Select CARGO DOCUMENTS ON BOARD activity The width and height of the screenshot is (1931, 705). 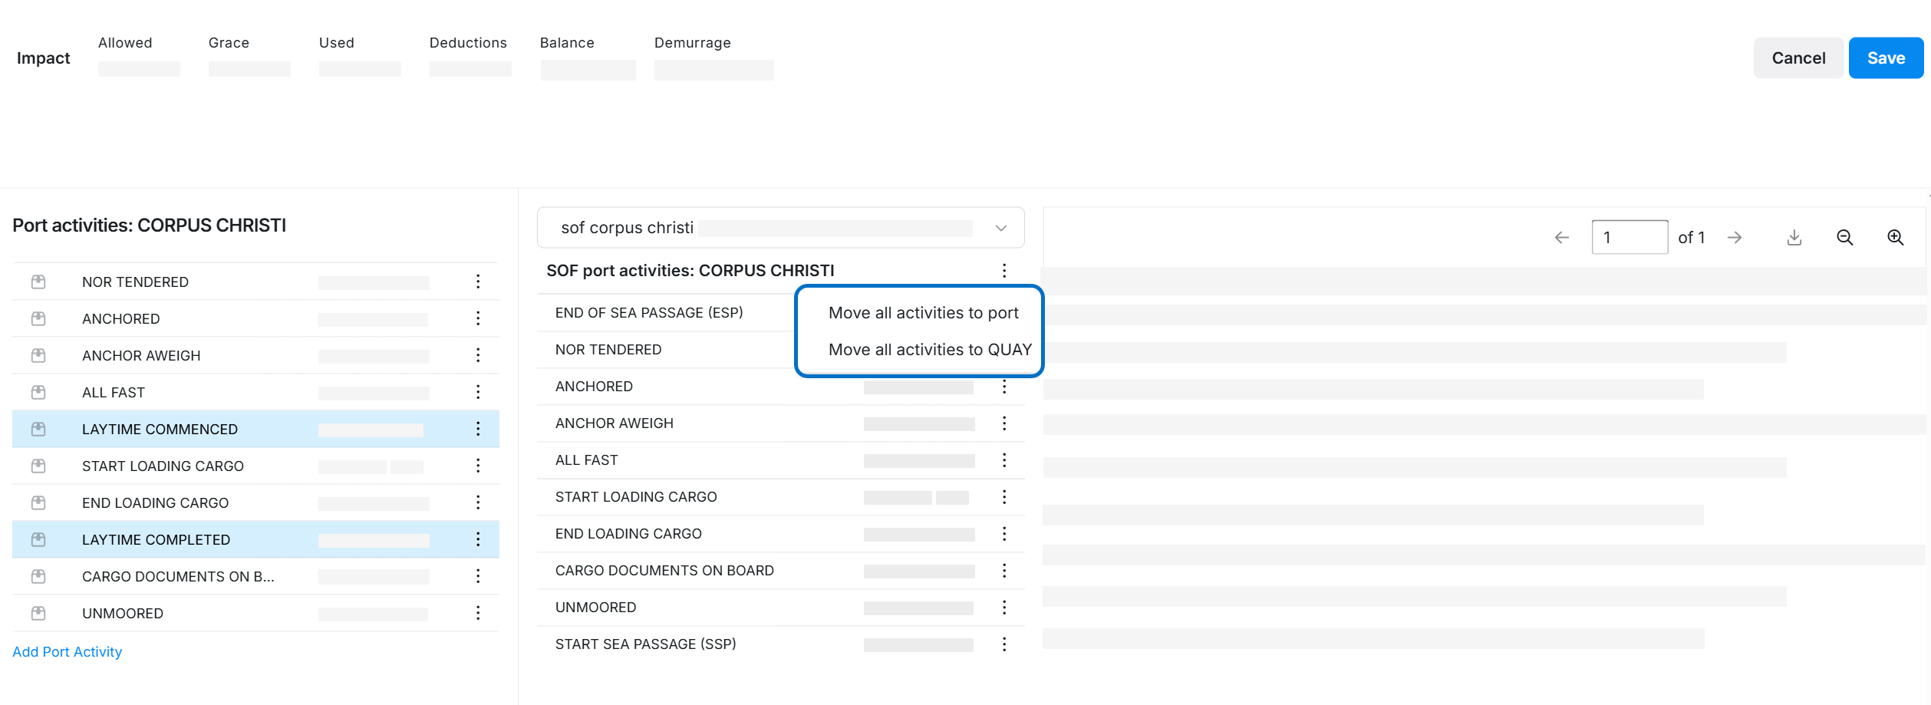point(781,571)
